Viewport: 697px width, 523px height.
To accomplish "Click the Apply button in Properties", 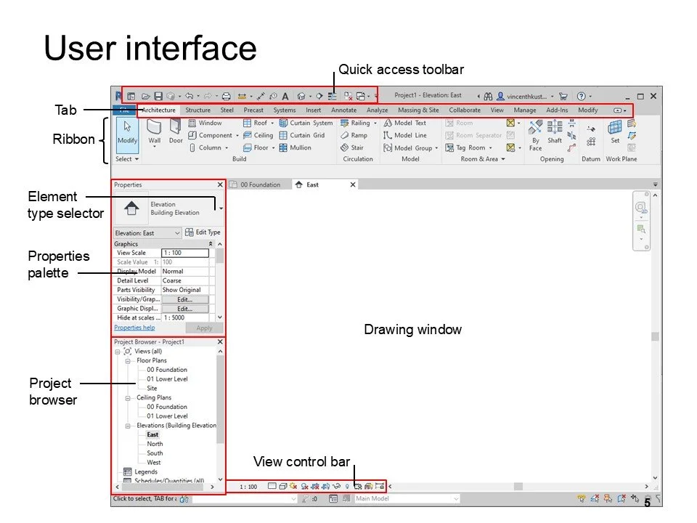I will point(204,328).
